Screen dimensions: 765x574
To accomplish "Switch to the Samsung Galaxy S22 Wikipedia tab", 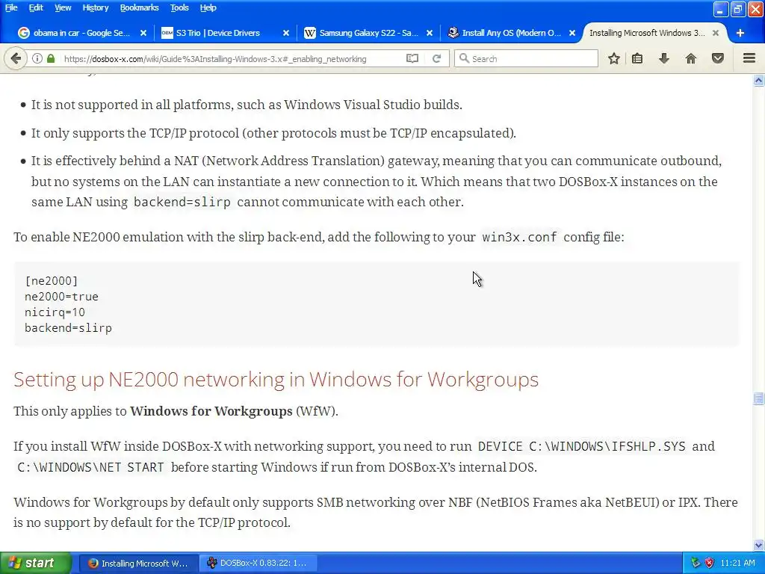I will click(x=368, y=33).
